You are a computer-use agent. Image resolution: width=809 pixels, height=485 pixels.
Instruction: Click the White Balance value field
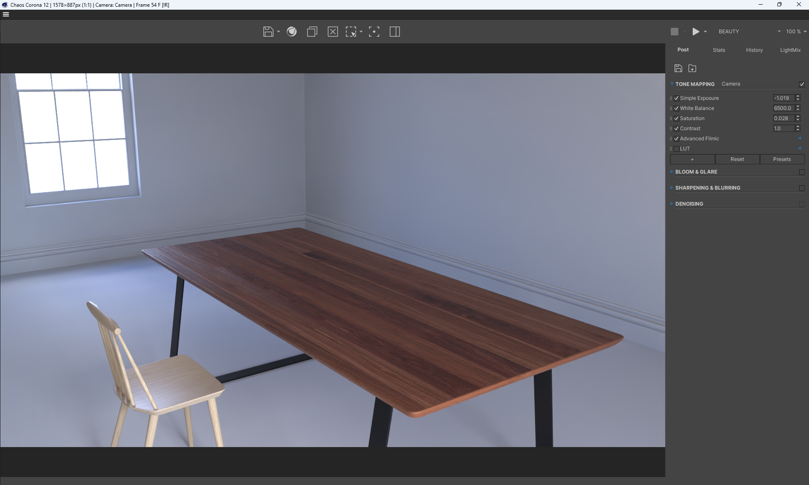pyautogui.click(x=783, y=108)
